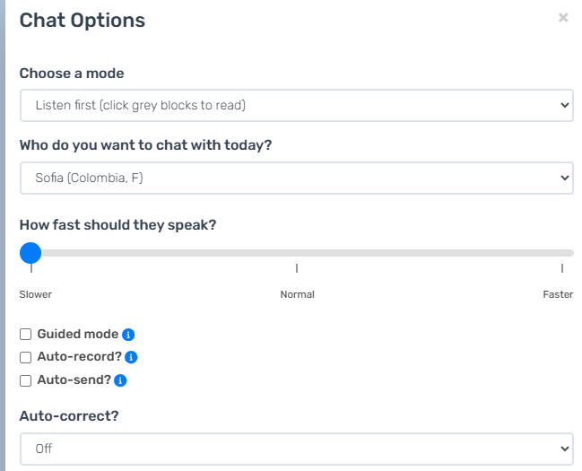The width and height of the screenshot is (582, 471).
Task: Expand the chat partner dropdown showing Sofia
Action: (296, 178)
